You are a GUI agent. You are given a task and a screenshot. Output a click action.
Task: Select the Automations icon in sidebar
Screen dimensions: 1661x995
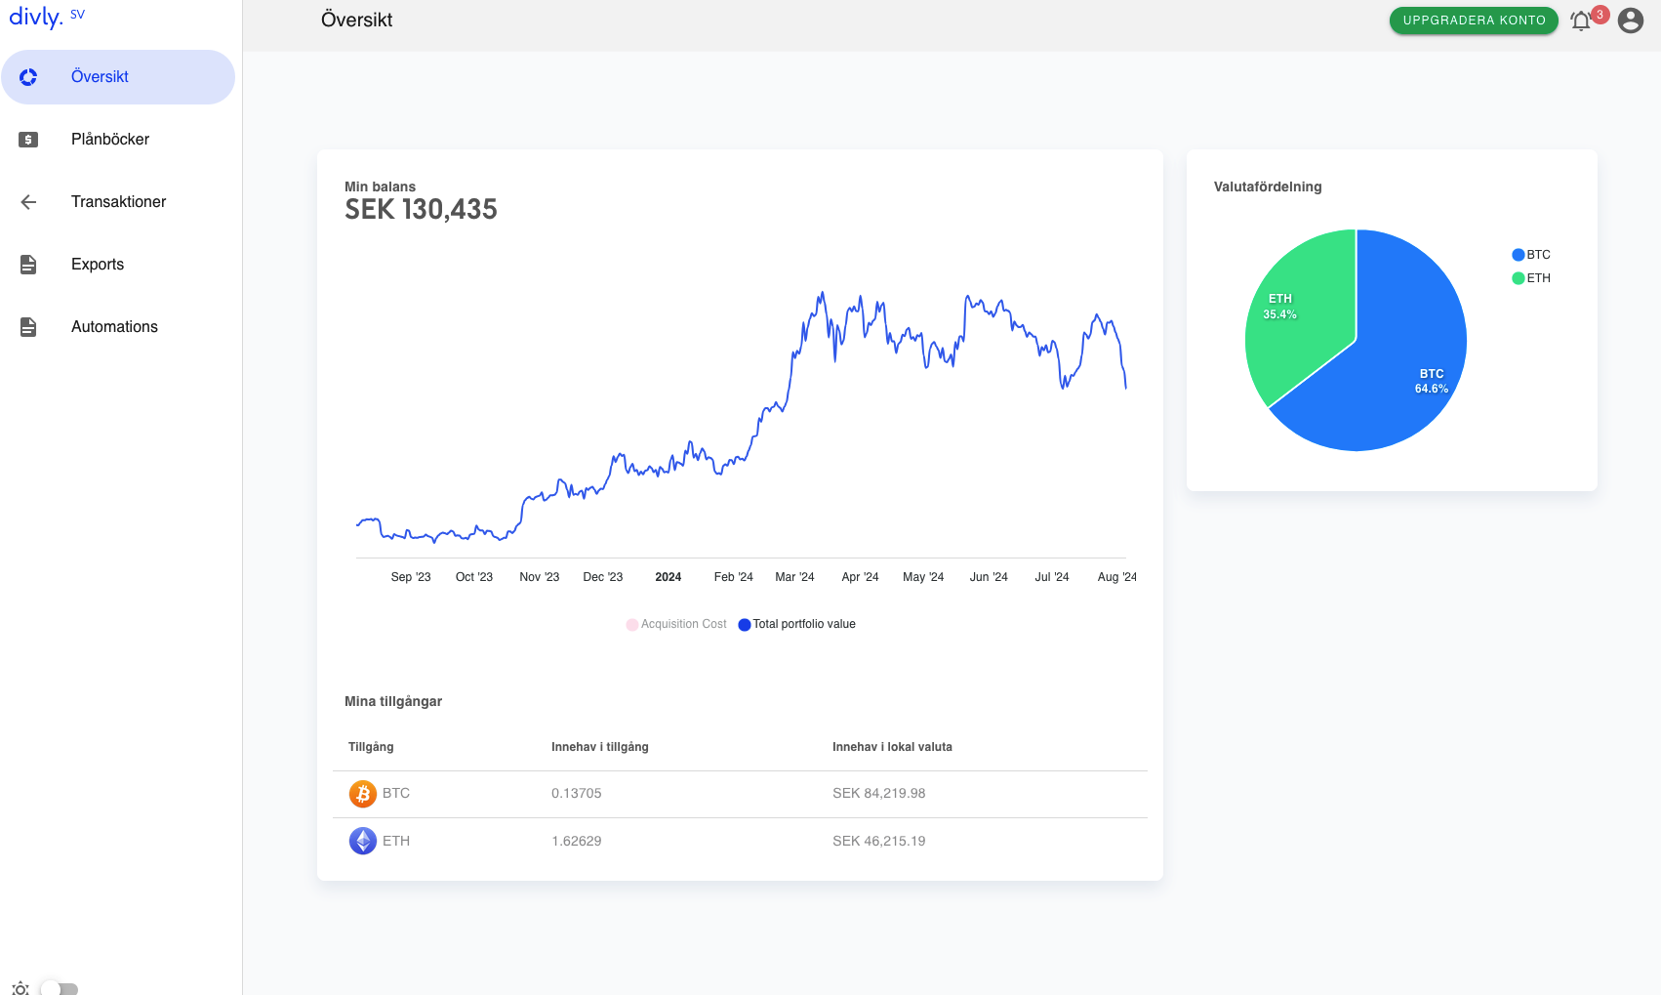[x=28, y=326]
